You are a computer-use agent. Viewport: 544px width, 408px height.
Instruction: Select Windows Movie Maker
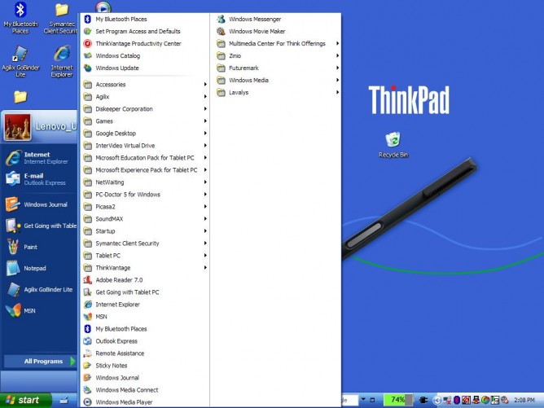pyautogui.click(x=257, y=32)
